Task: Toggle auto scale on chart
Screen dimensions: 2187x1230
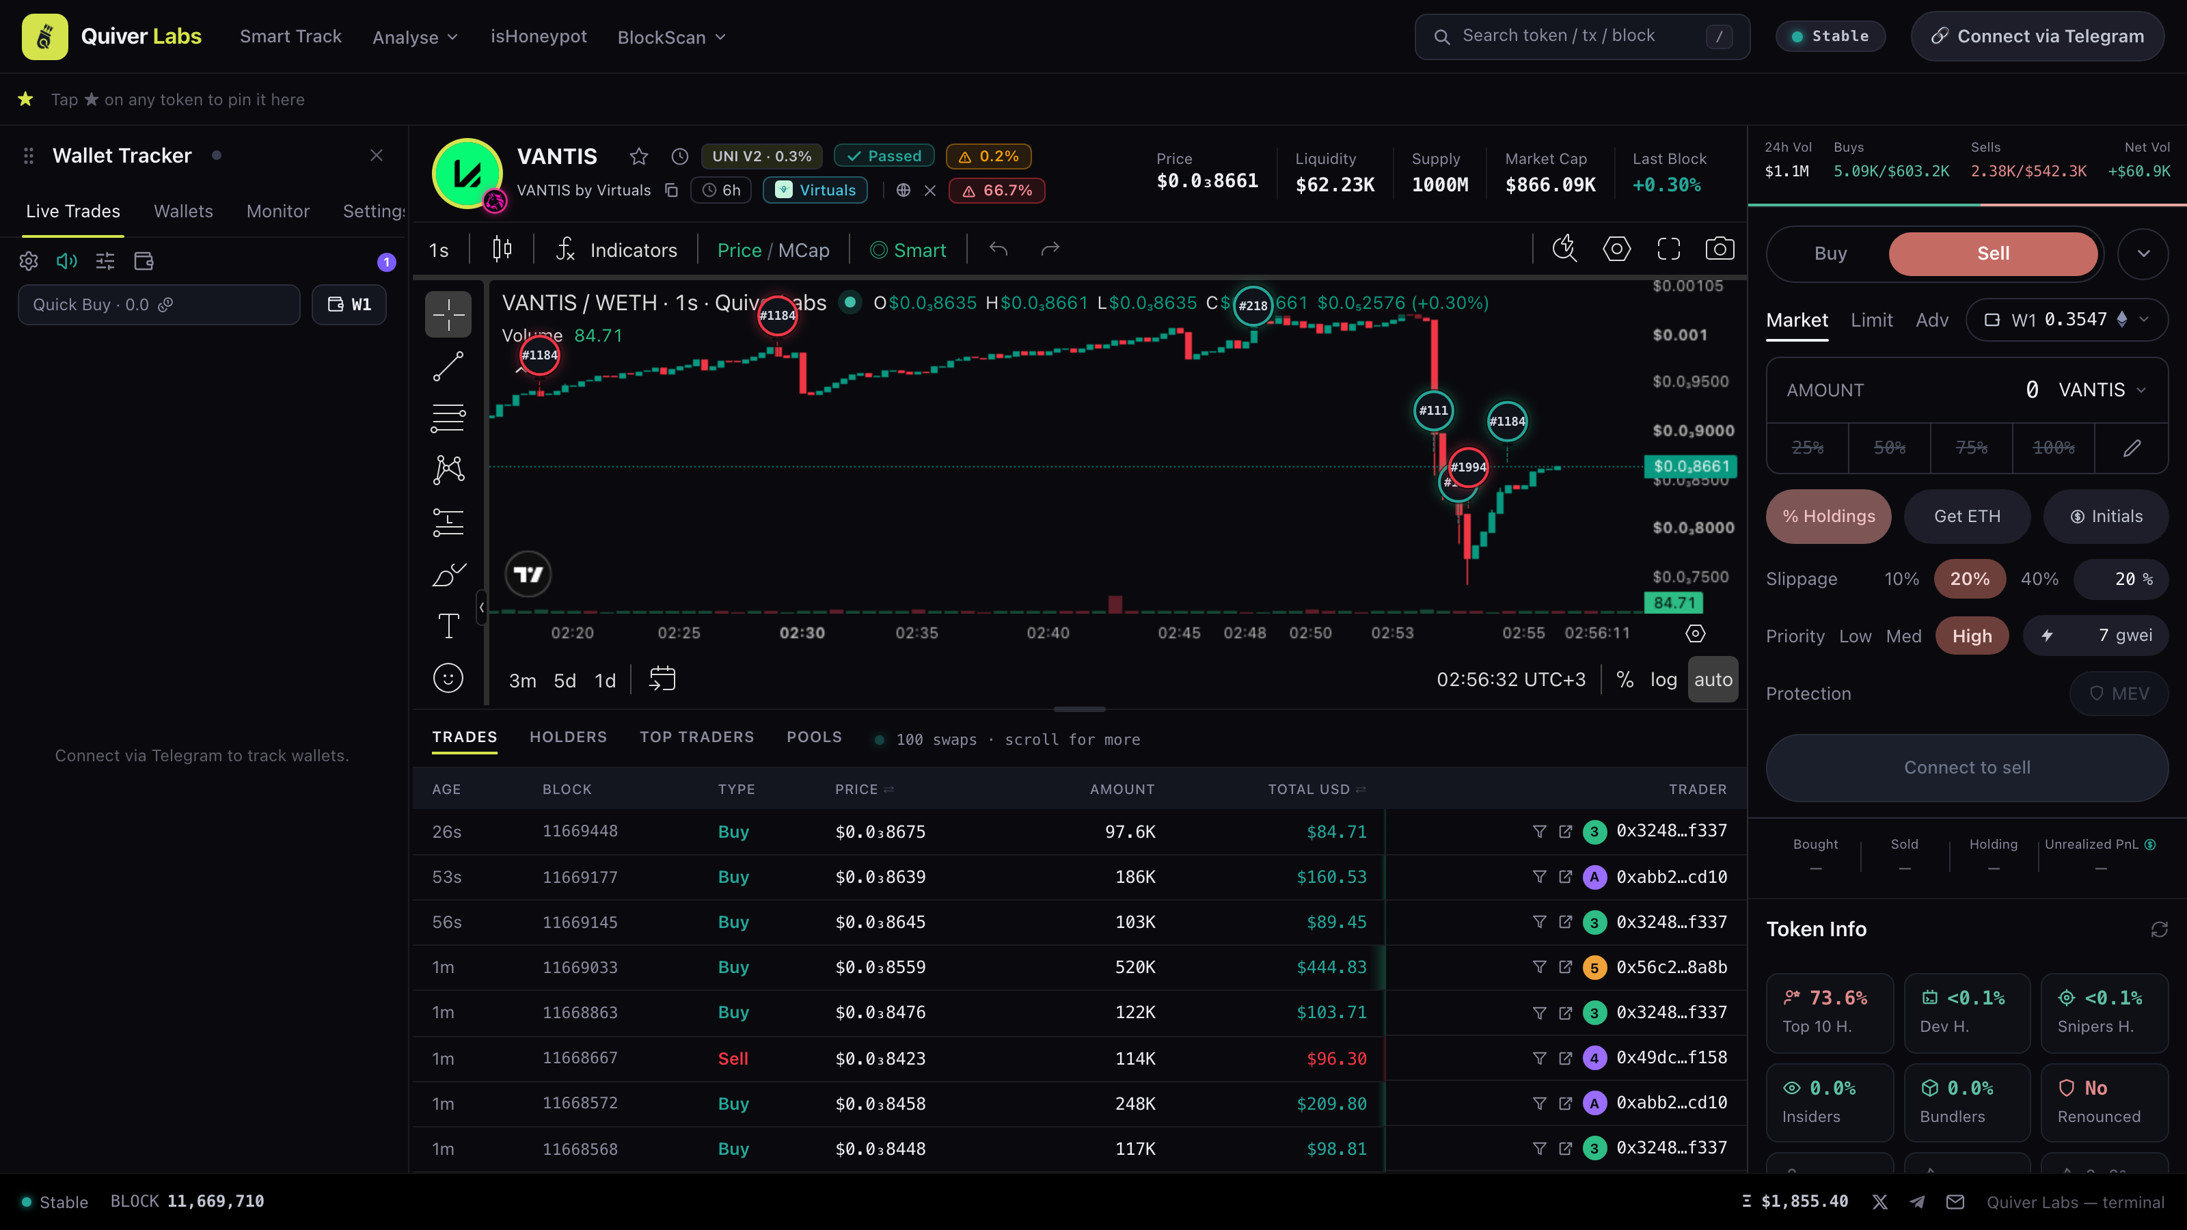Action: (x=1713, y=679)
